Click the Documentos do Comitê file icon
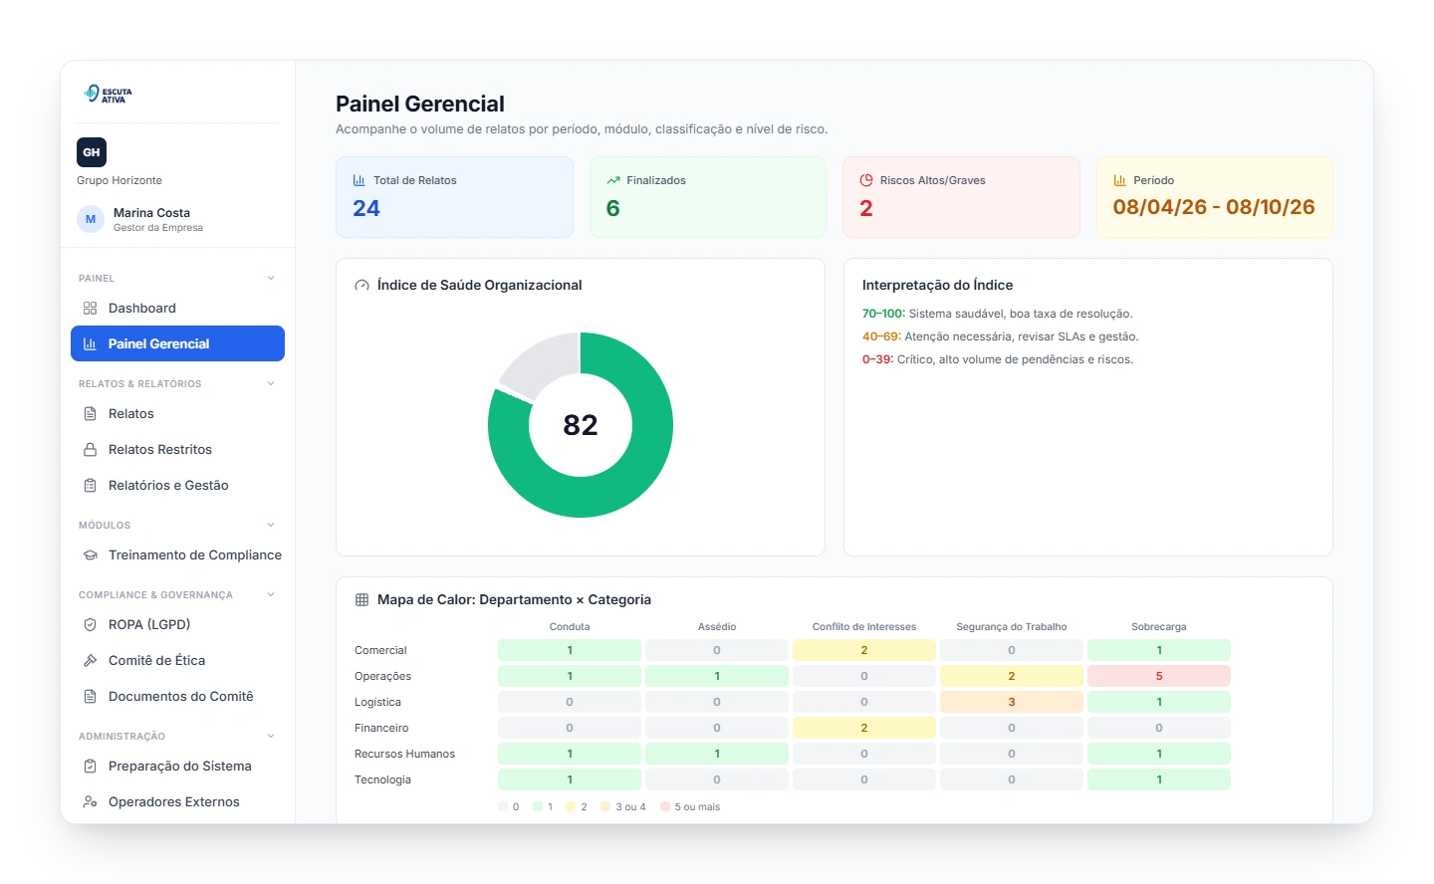 point(91,697)
